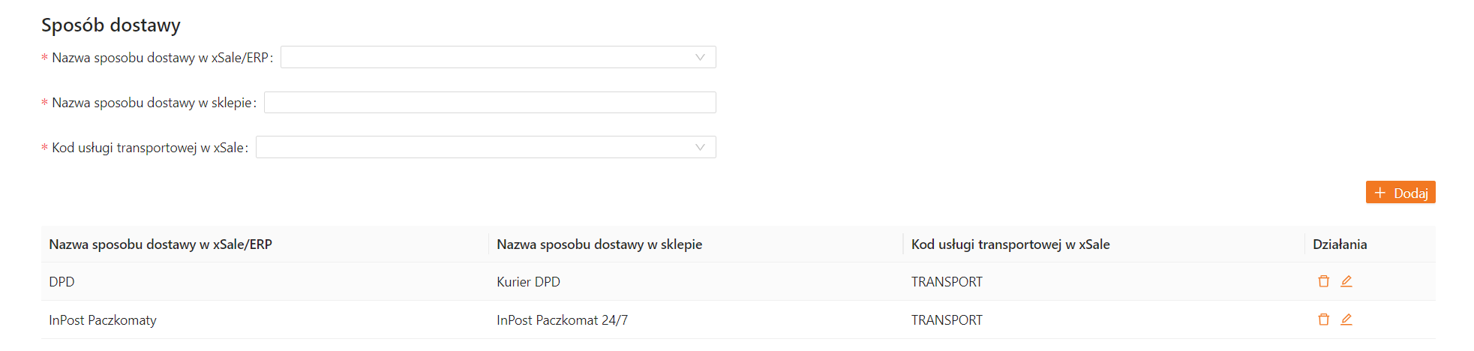The width and height of the screenshot is (1474, 351).
Task: Click the Sposób dostawy heading
Action: (x=111, y=25)
